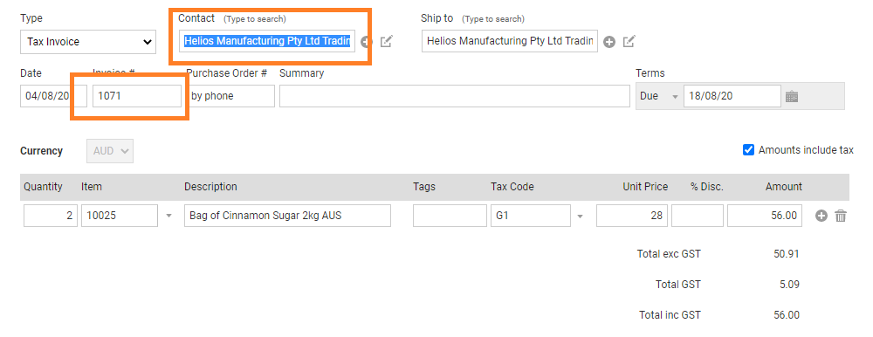The height and width of the screenshot is (337, 873).
Task: Open the Type dropdown showing Tax Invoice
Action: coord(88,42)
